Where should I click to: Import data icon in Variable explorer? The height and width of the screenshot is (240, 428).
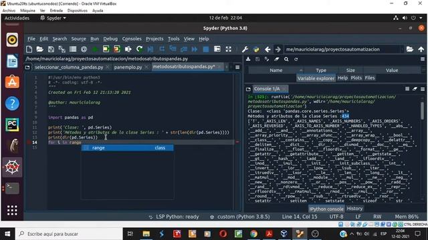click(248, 59)
